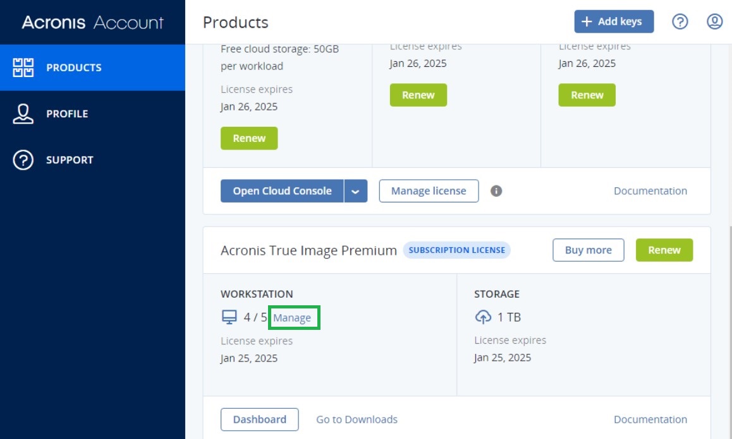Click Buy more for True Image Premium
Screen dimensions: 732x439
pyautogui.click(x=588, y=250)
